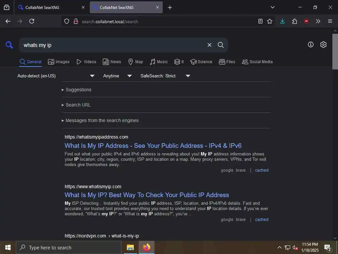Open more options dots for whatismyipaddress result

(250, 170)
